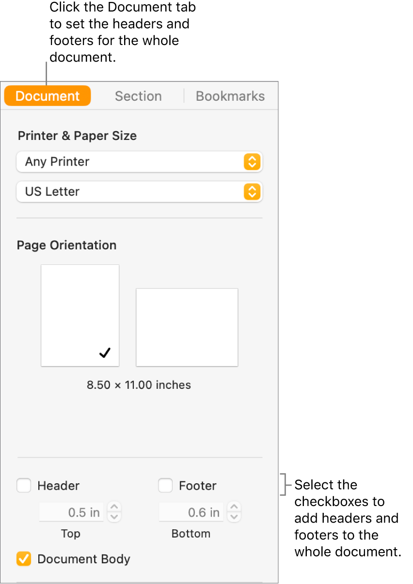Select landscape page orientation thumbnail

[x=187, y=327]
